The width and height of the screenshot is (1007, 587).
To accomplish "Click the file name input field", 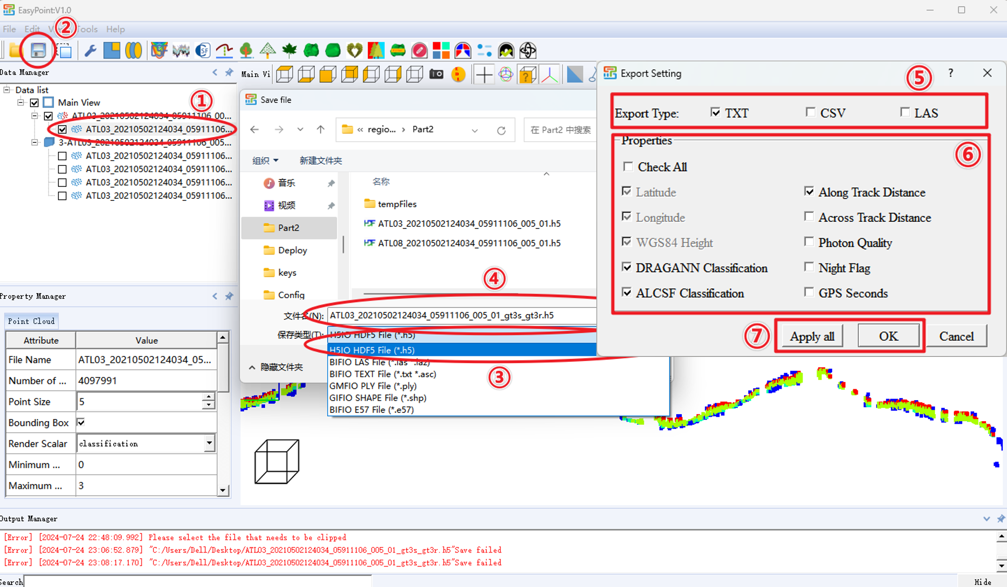I will [x=459, y=315].
